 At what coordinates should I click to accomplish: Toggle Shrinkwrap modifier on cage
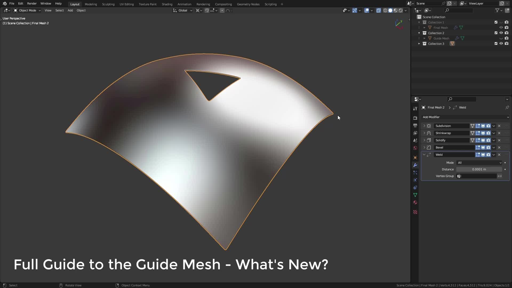tap(472, 133)
